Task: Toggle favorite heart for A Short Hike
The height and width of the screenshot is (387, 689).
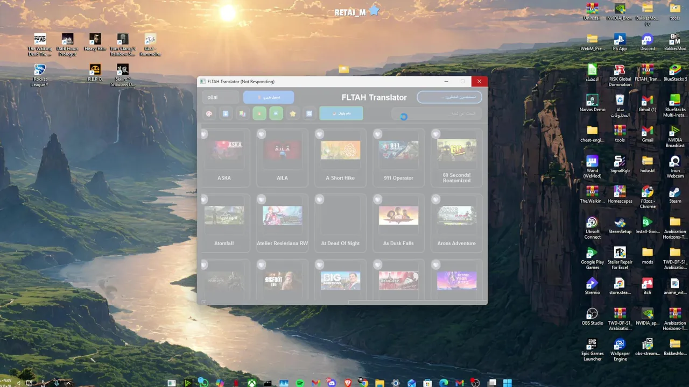Action: [320, 134]
